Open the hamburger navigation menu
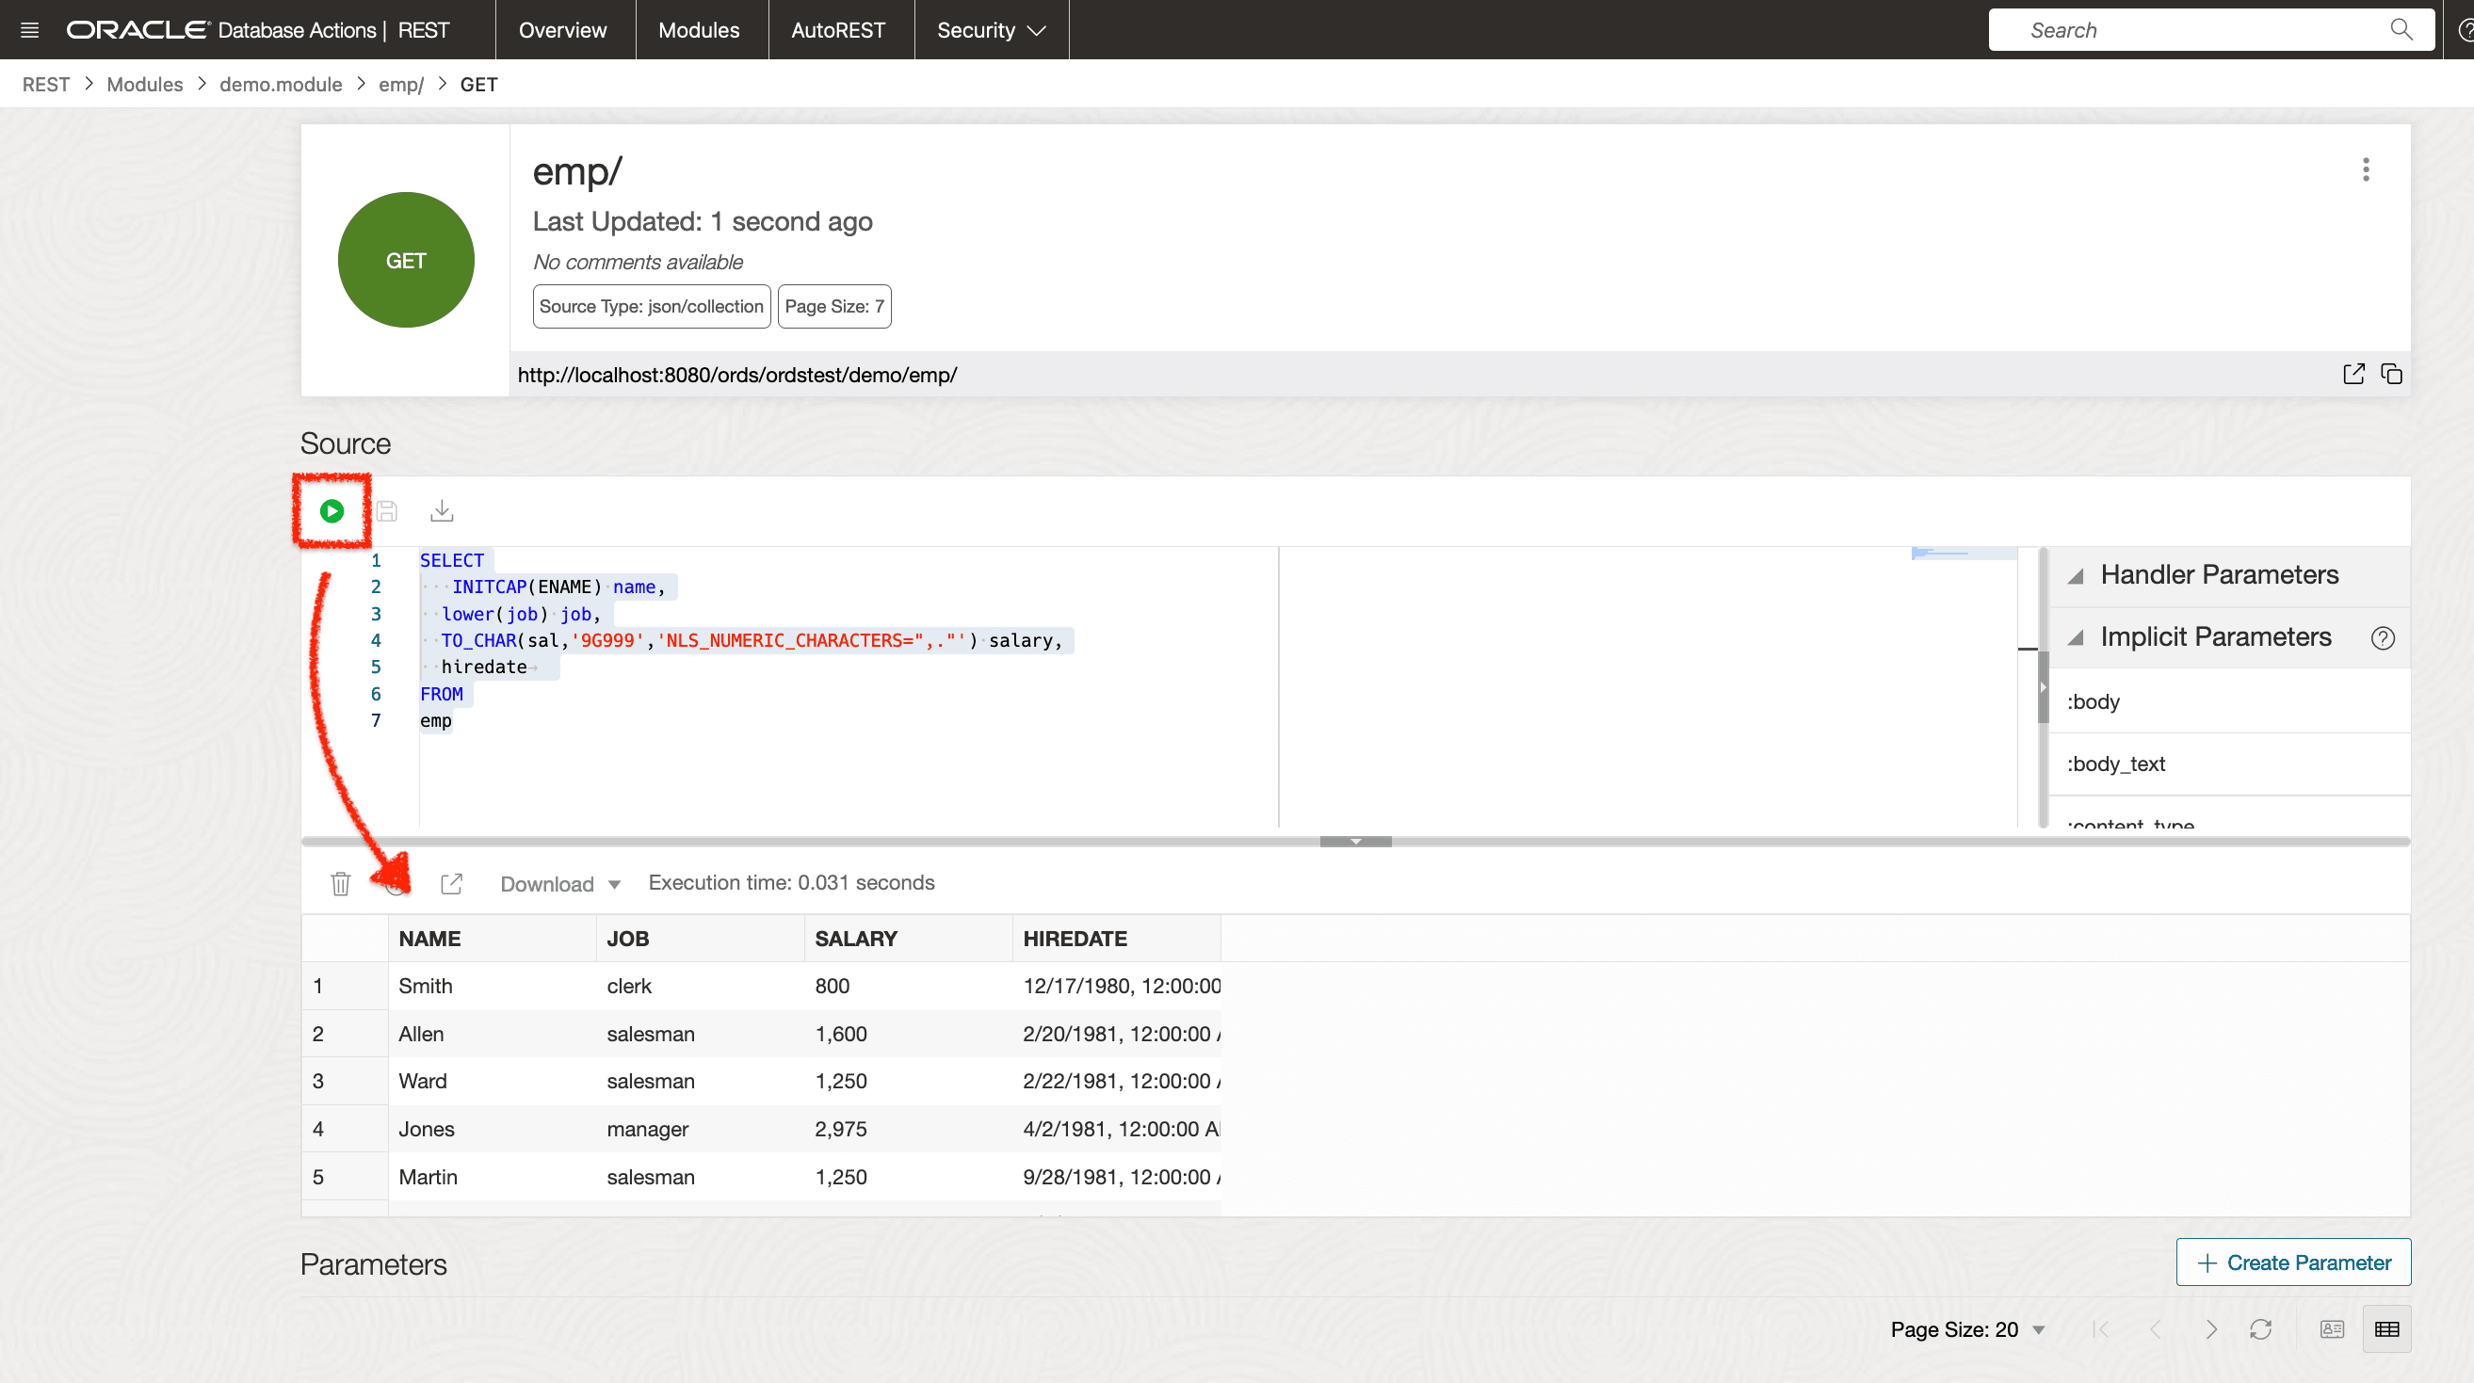 coord(30,30)
